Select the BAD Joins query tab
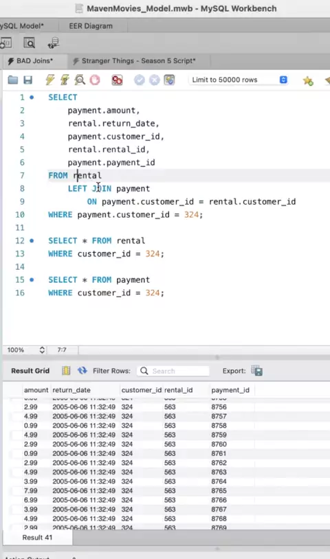This screenshot has height=559, width=330. click(34, 61)
